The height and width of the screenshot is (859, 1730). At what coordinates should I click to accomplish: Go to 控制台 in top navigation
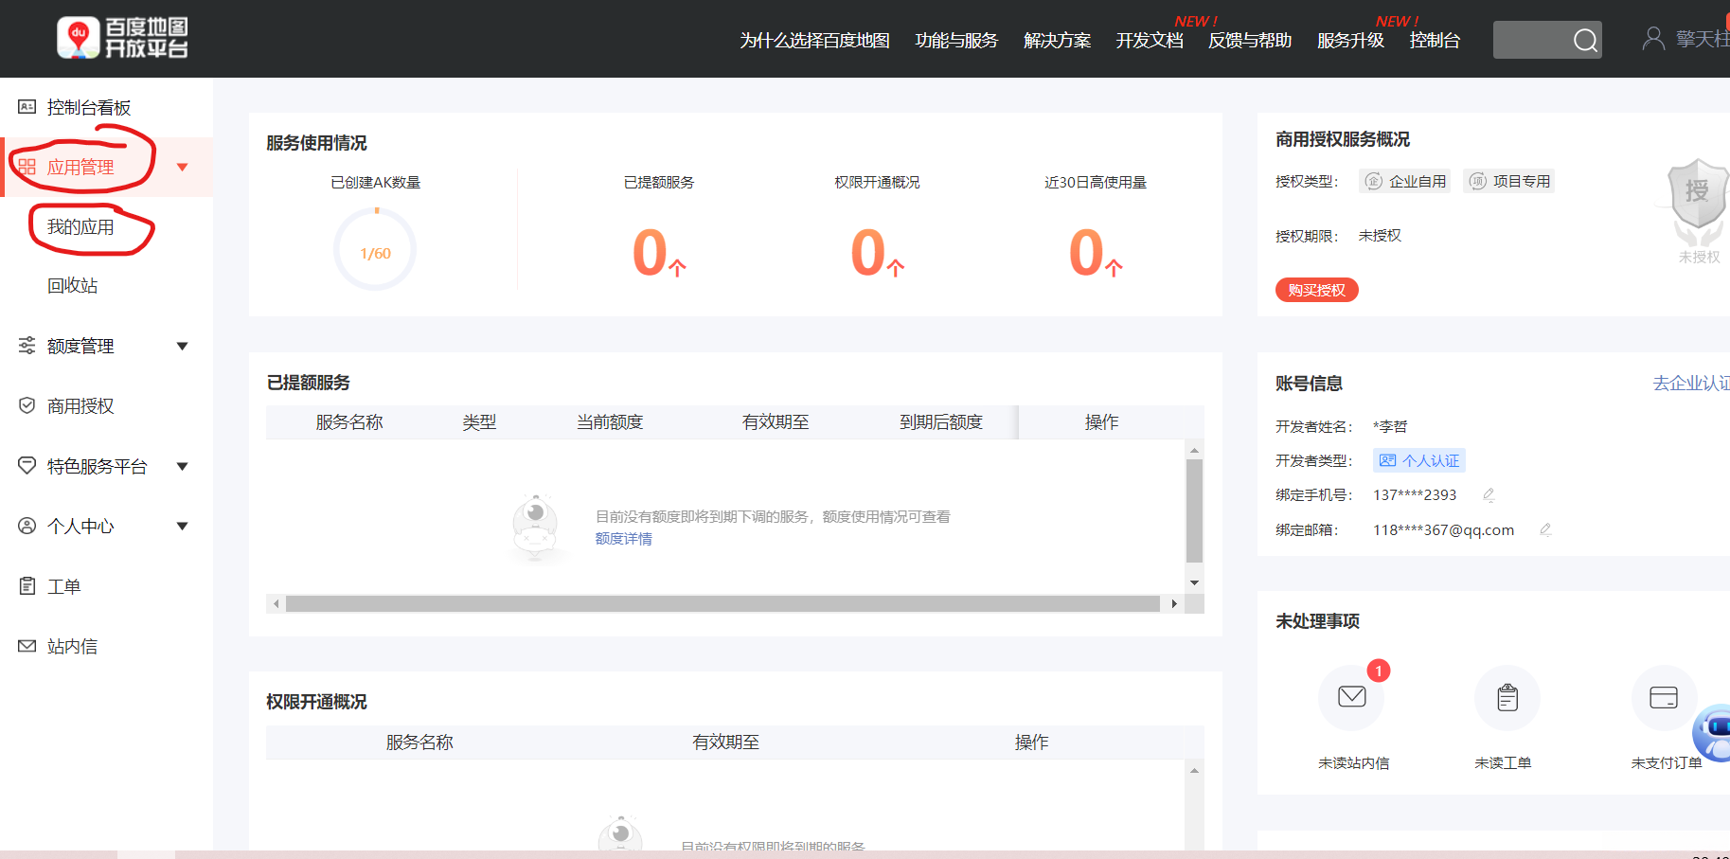(x=1435, y=40)
